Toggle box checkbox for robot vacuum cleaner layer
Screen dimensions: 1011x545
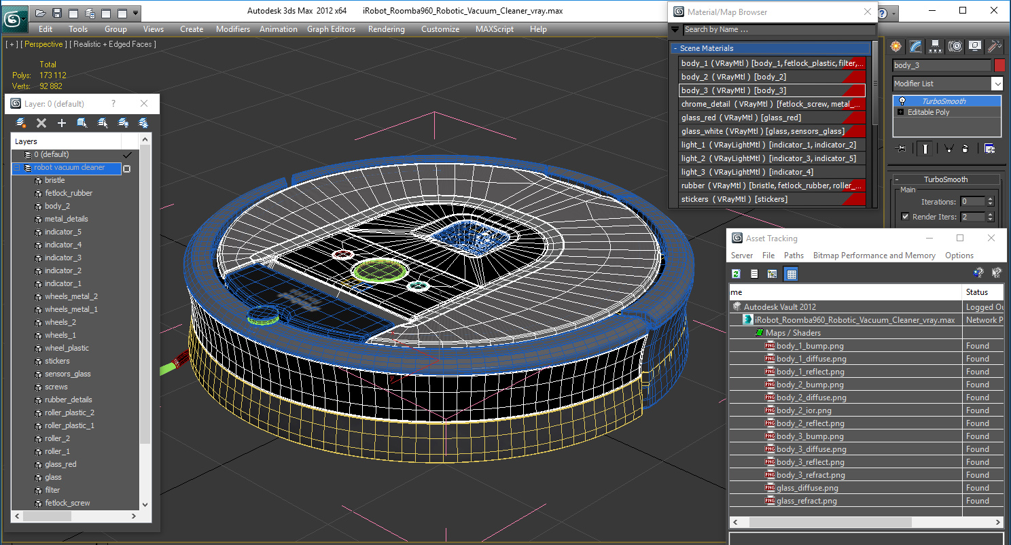click(126, 169)
